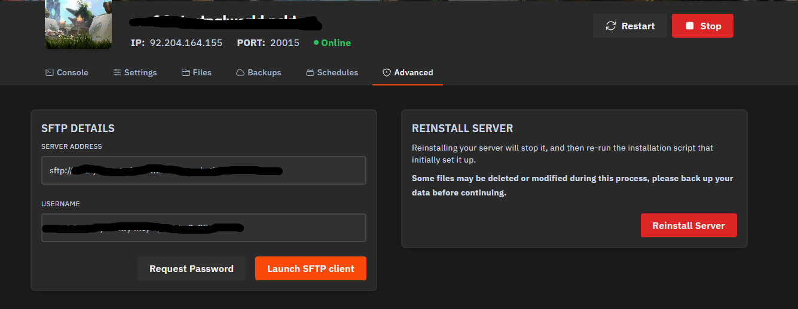
Task: Click the folder icon beside Files
Action: coord(186,72)
